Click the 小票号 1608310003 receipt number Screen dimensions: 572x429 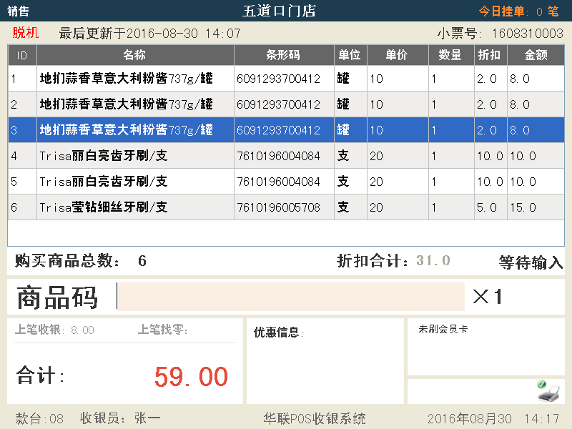click(500, 34)
